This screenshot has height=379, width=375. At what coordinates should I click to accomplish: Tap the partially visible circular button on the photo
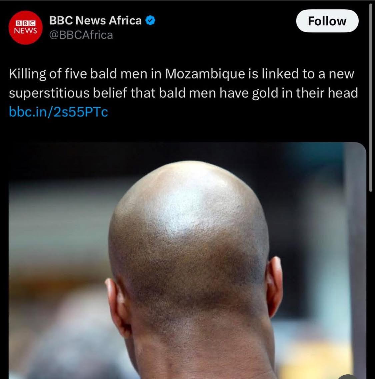[347, 377]
